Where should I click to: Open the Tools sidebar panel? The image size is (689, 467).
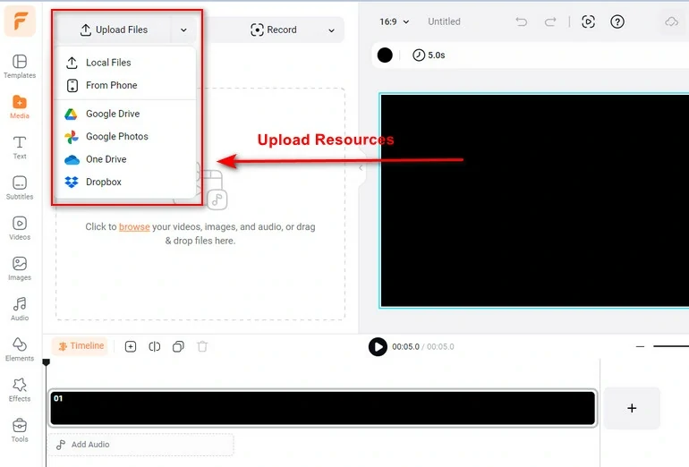(x=20, y=430)
